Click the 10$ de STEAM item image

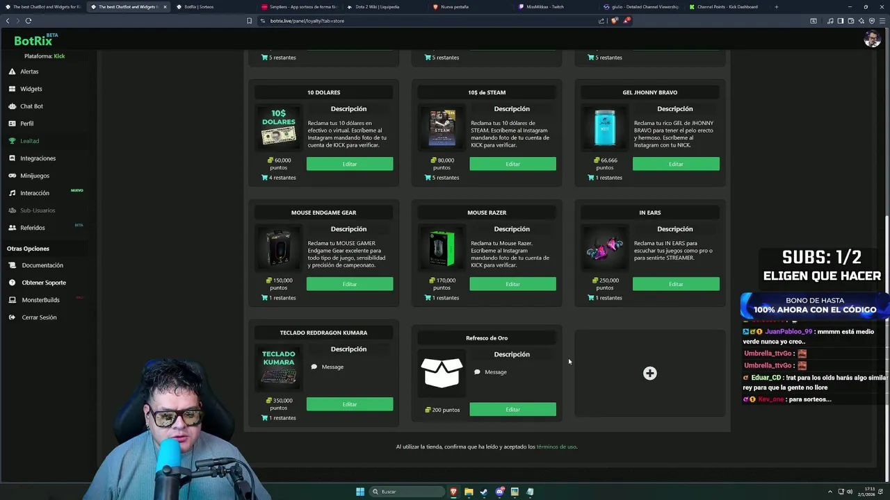[x=442, y=128]
